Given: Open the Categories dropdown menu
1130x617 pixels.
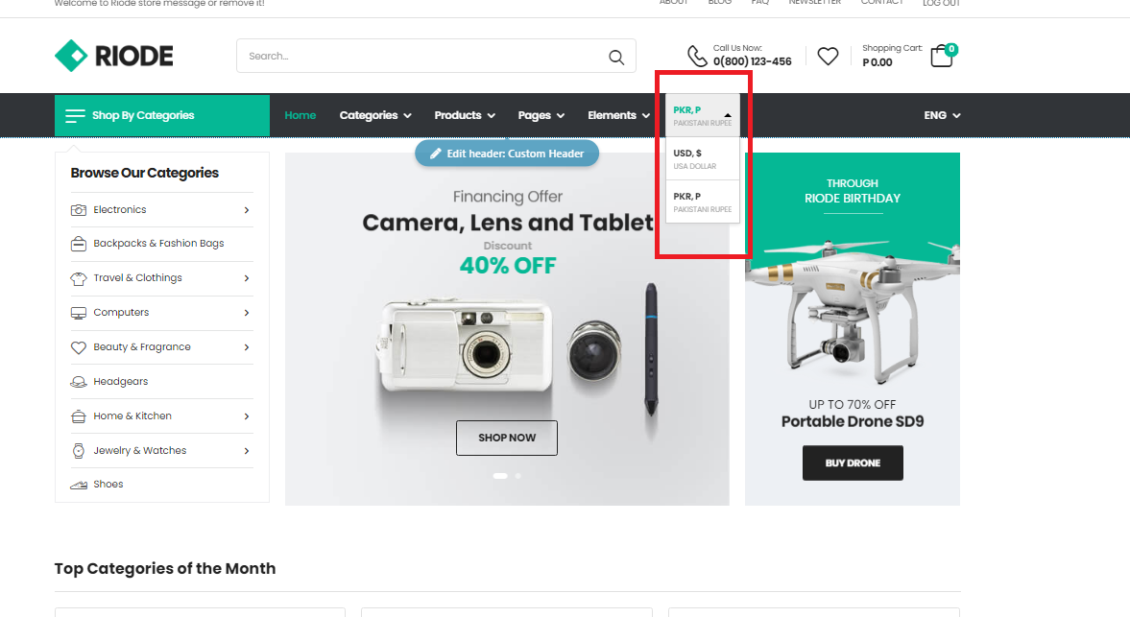Looking at the screenshot, I should click(375, 115).
